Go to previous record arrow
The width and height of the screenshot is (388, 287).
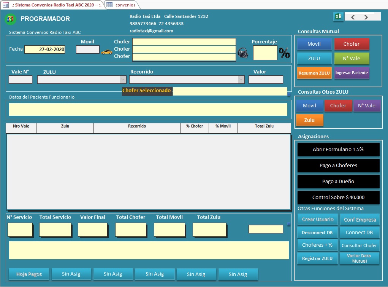pos(353,17)
